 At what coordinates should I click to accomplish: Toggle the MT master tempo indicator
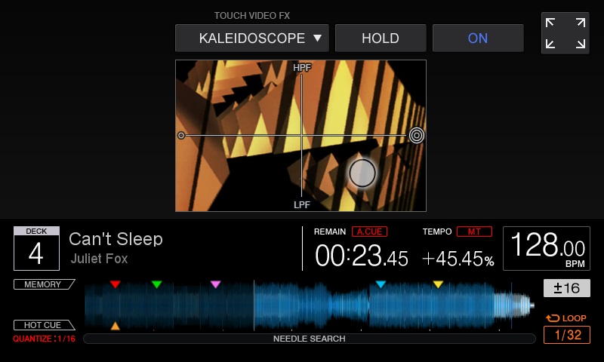474,232
